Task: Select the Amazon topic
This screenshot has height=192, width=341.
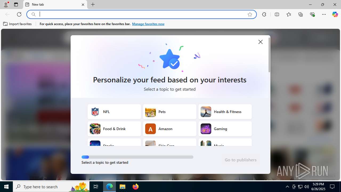Action: pos(170,129)
